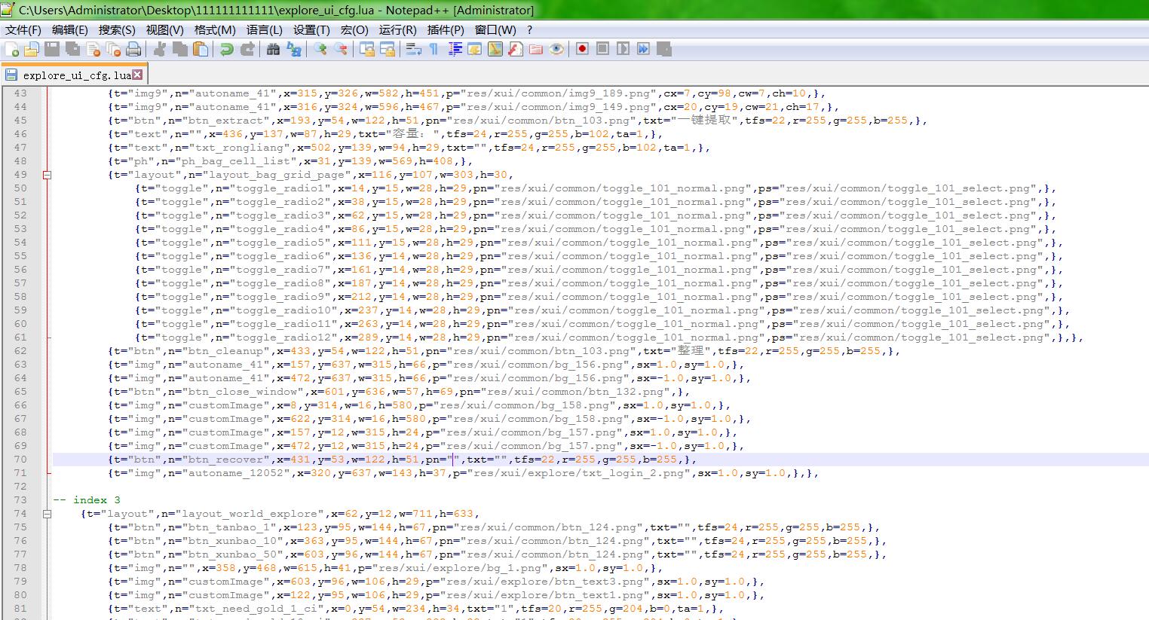
Task: Click the New file toolbar icon
Action: point(12,50)
